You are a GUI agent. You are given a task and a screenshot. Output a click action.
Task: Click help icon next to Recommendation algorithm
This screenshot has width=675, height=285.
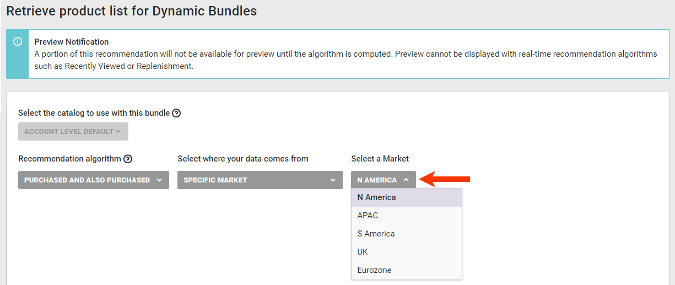pyautogui.click(x=128, y=159)
